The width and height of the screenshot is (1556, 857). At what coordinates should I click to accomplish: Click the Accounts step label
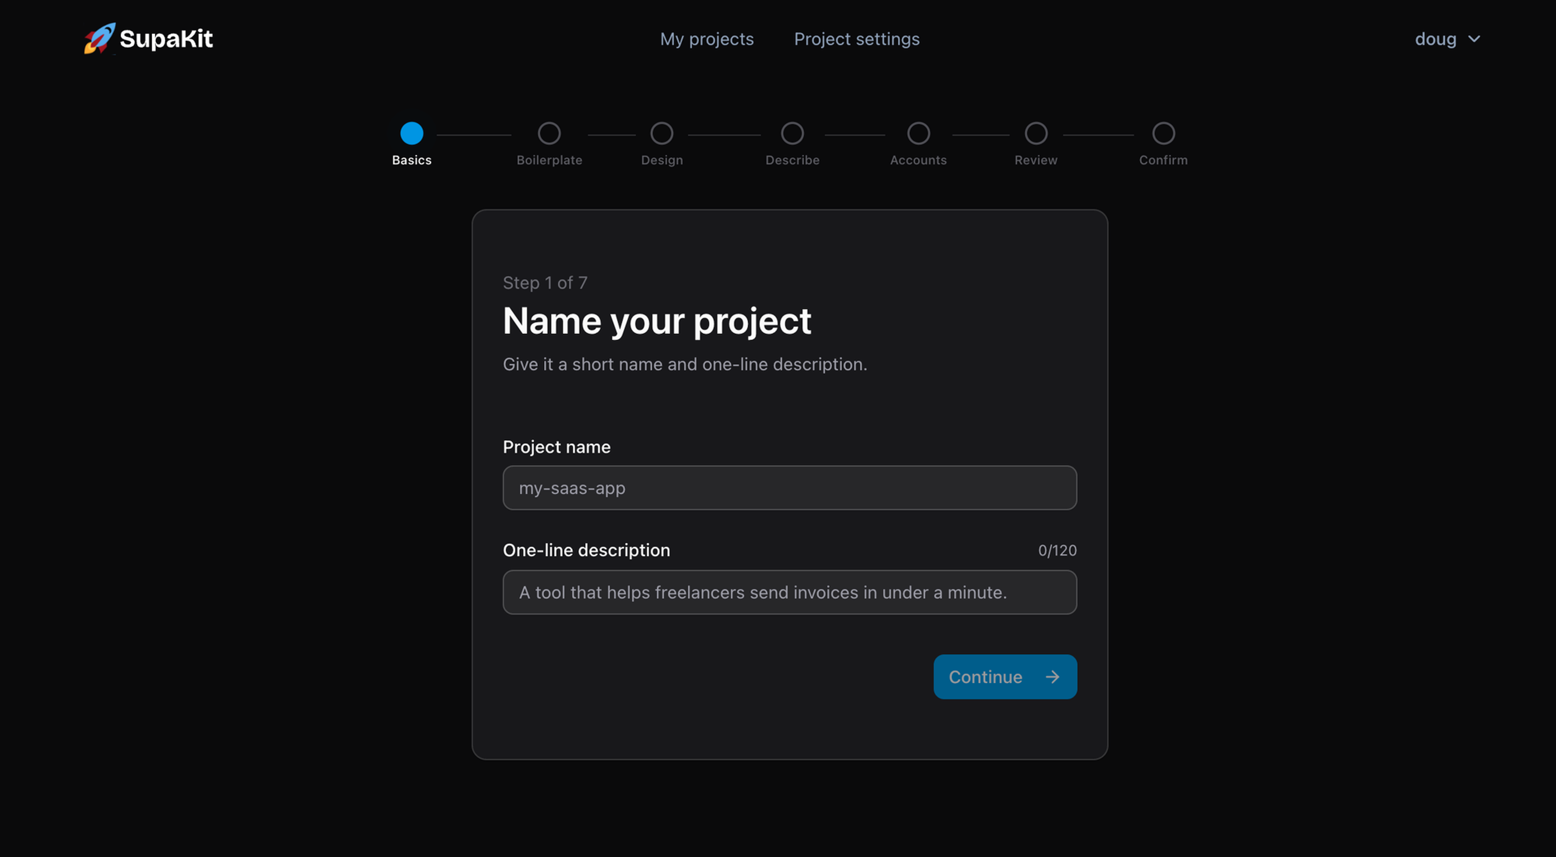[918, 160]
